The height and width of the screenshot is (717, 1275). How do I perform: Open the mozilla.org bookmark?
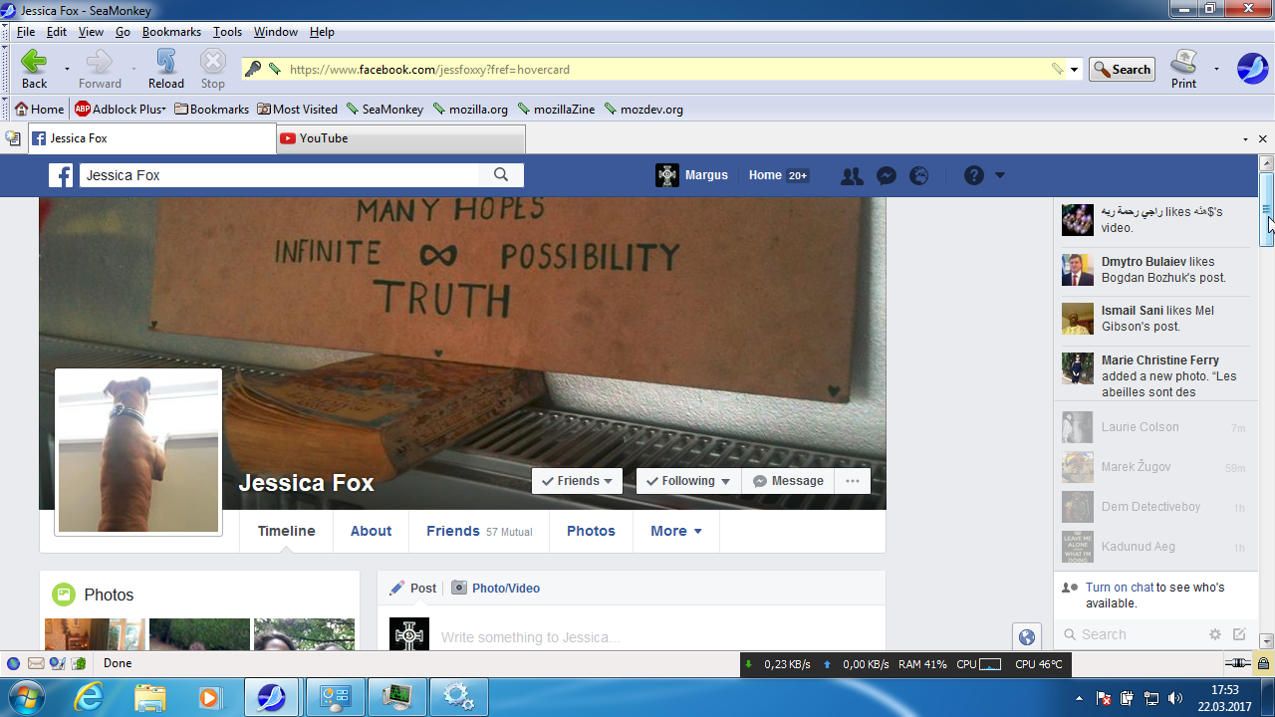click(470, 110)
